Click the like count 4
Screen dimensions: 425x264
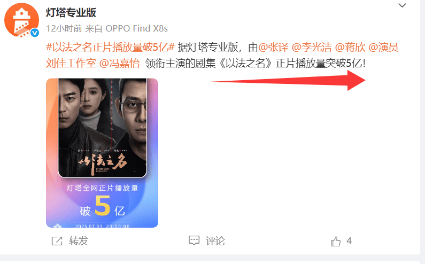(349, 240)
